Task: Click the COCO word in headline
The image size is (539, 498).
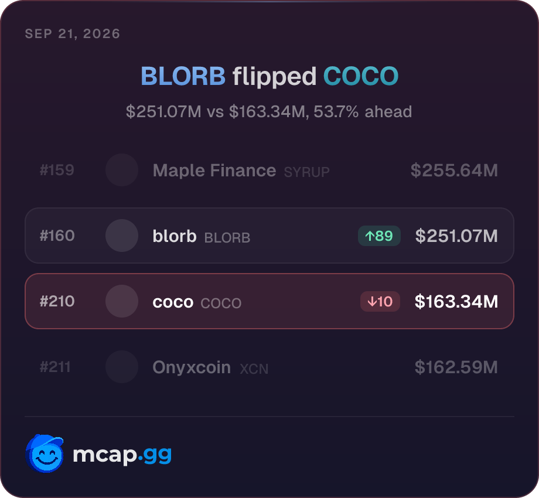Action: coord(361,76)
